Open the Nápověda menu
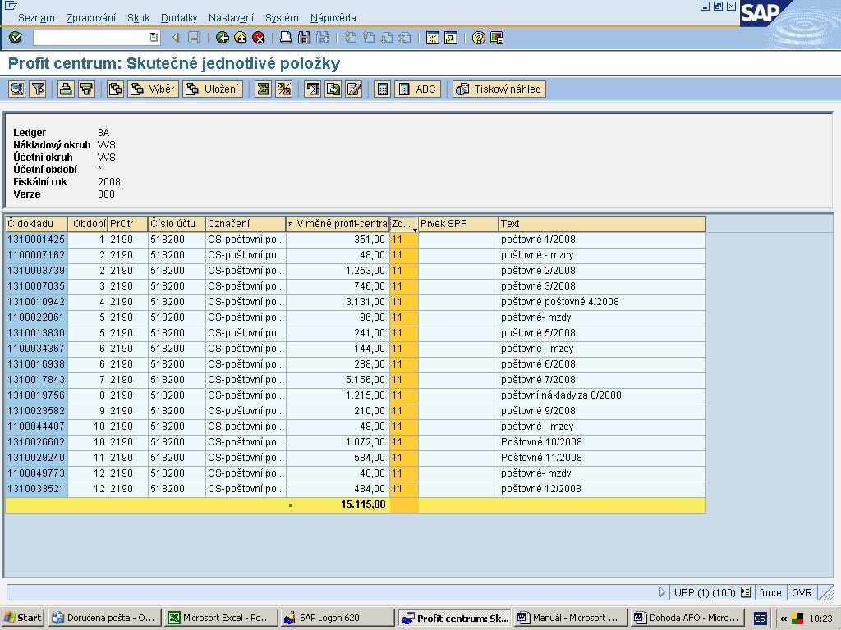 pos(333,18)
